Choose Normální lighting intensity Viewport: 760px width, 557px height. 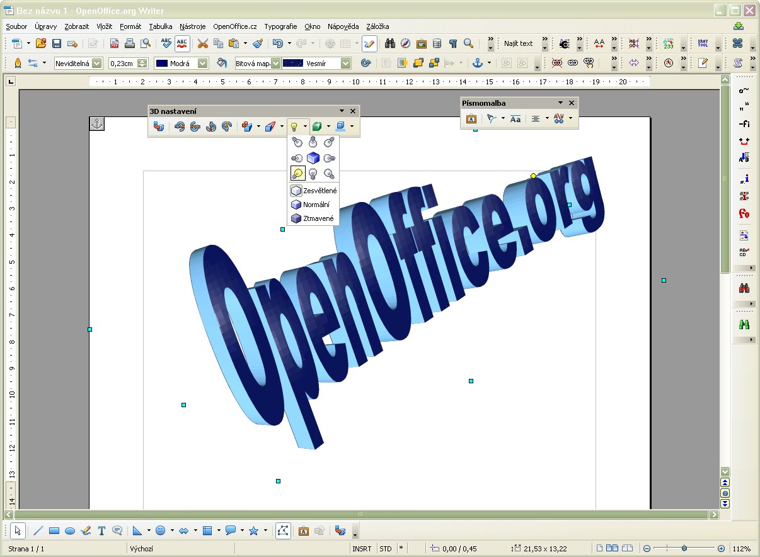(x=313, y=205)
